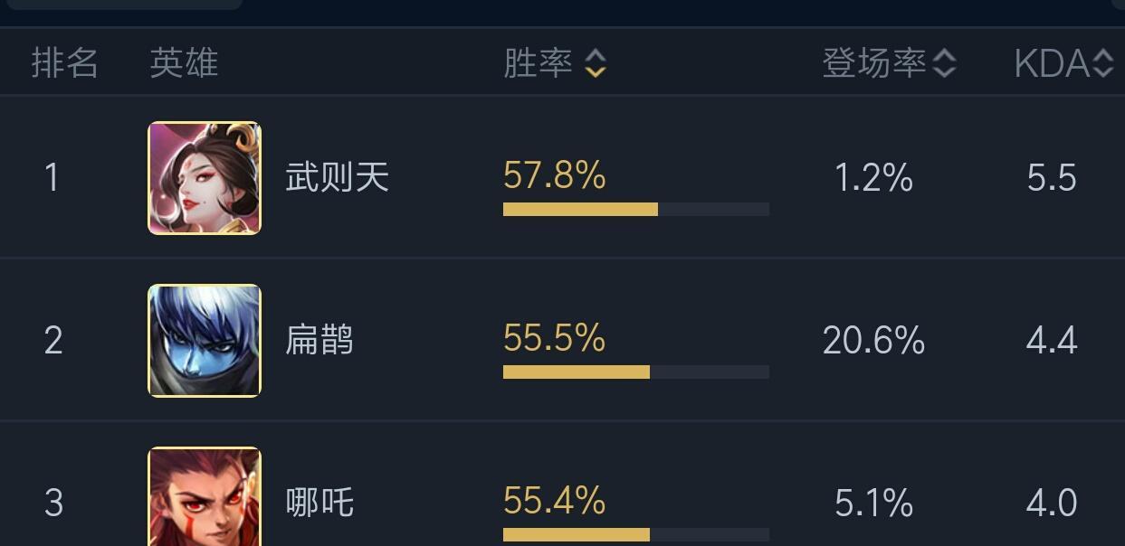Click the 排名 column header
This screenshot has height=546, width=1125.
click(64, 63)
